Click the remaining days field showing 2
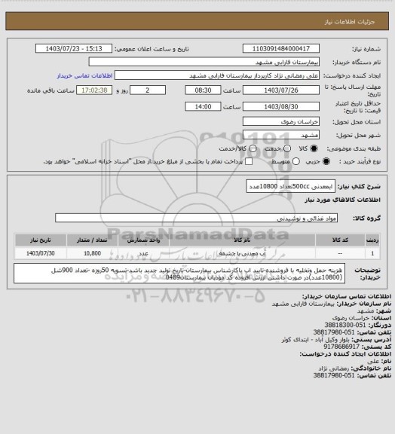The width and height of the screenshot is (395, 434). pos(148,90)
